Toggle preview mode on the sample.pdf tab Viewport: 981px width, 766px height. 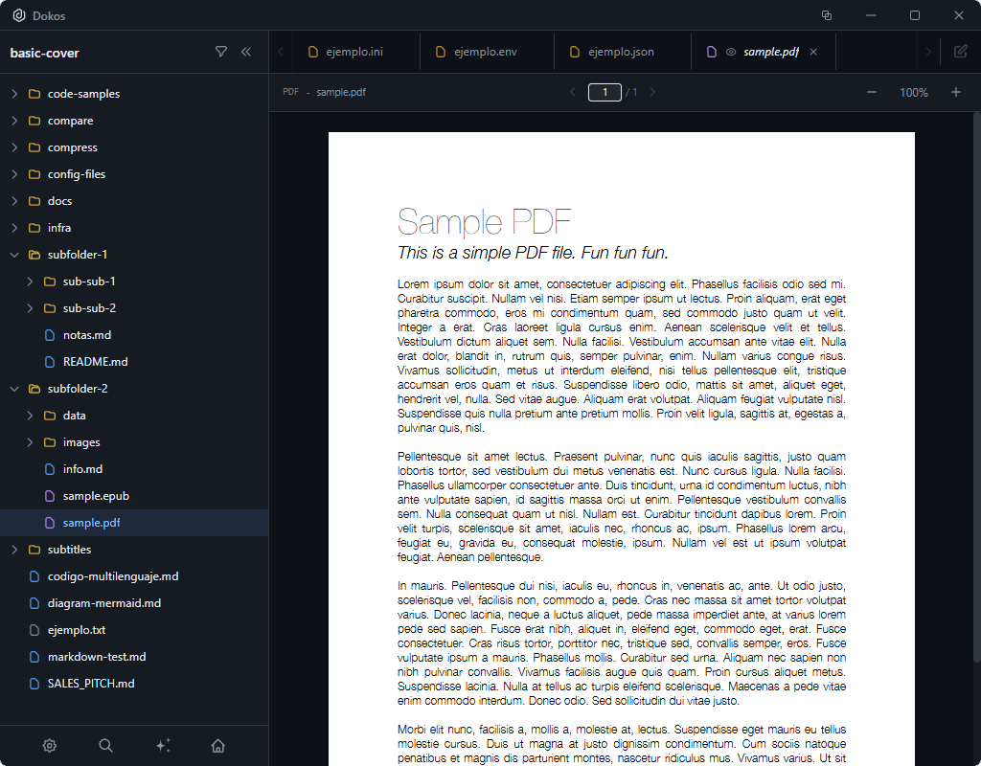[x=730, y=52]
